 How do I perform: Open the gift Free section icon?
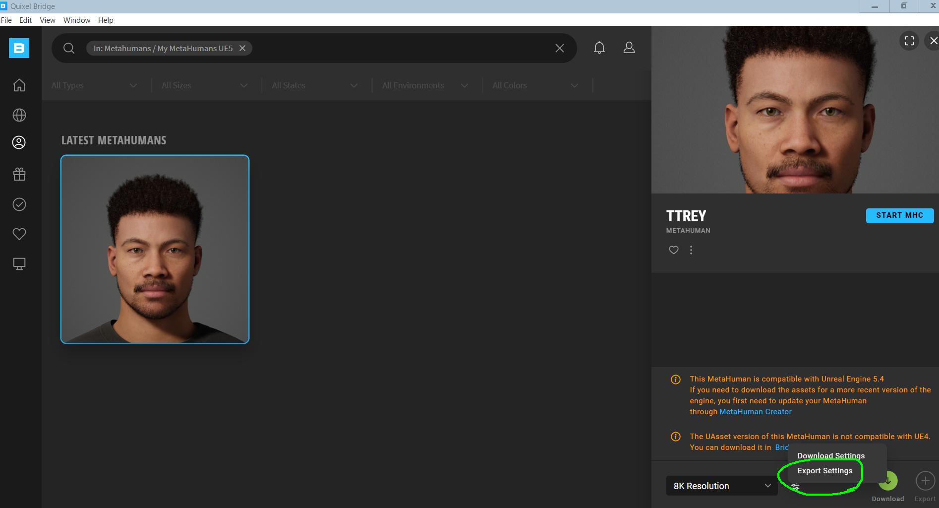coord(19,174)
